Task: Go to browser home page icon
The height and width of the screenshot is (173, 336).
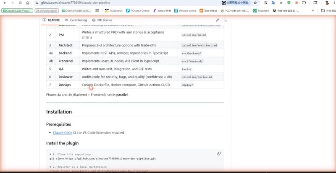Action: pyautogui.click(x=28, y=3)
